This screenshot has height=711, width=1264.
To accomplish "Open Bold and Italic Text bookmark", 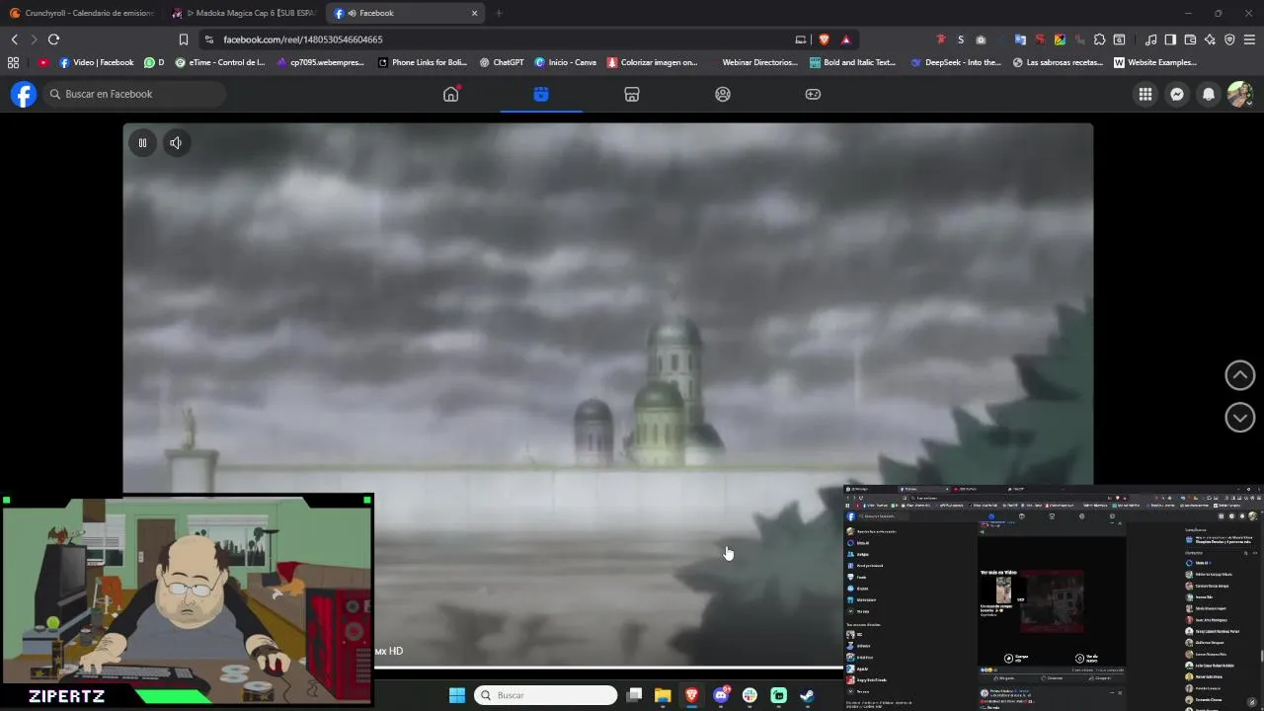I will tap(852, 62).
